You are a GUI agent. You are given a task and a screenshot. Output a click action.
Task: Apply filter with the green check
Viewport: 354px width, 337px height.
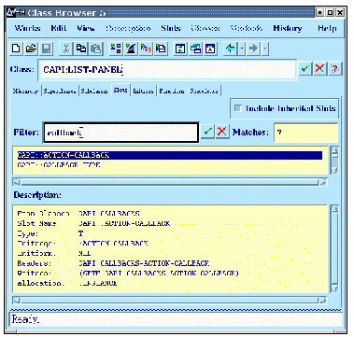click(x=207, y=132)
